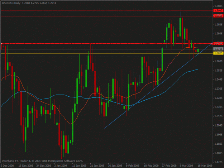Click the red 1.3005 price tag
This screenshot has width=224, height=168.
click(218, 15)
